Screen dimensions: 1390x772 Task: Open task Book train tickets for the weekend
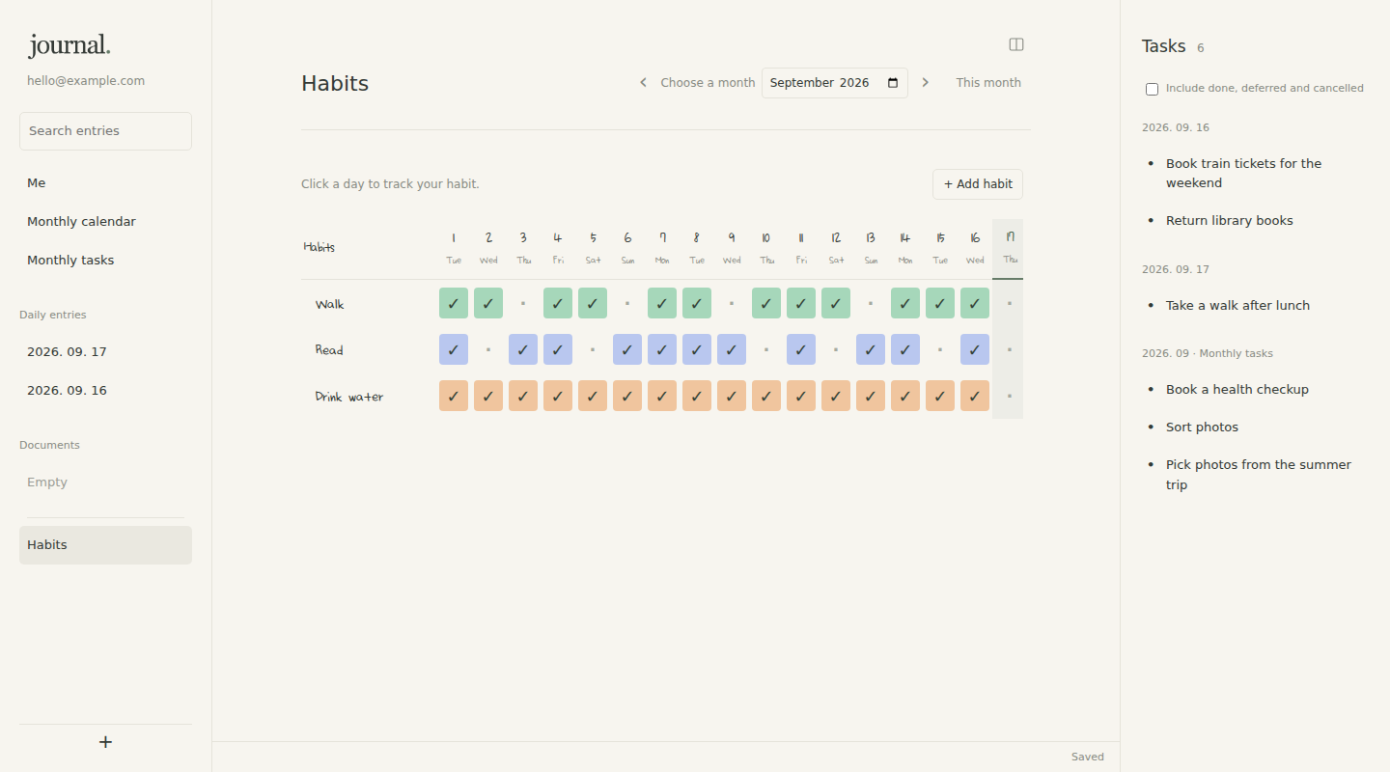(1243, 174)
